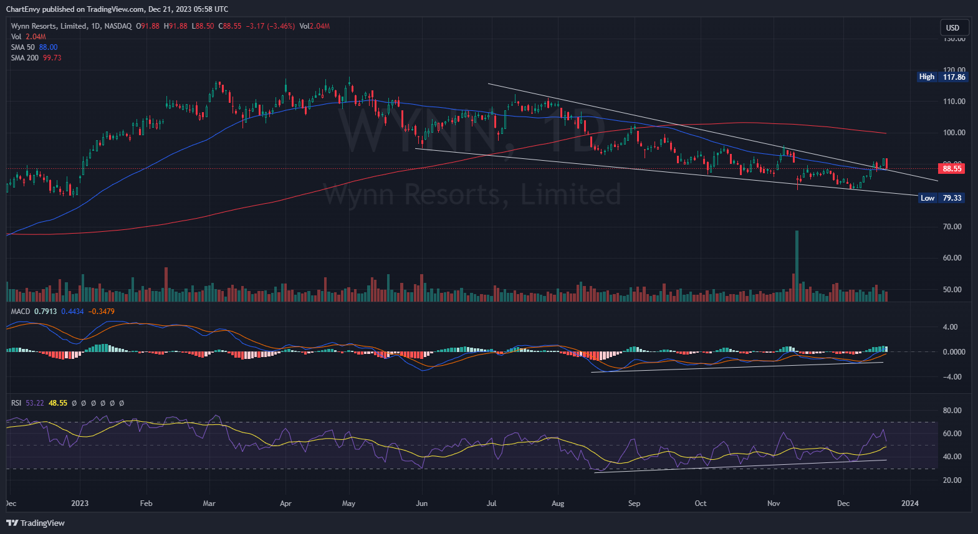The width and height of the screenshot is (978, 534).
Task: Click the MACD histogram value −0.3479
Action: [101, 312]
